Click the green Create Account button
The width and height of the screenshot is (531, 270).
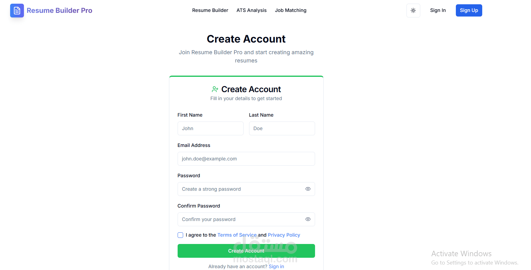(x=246, y=251)
